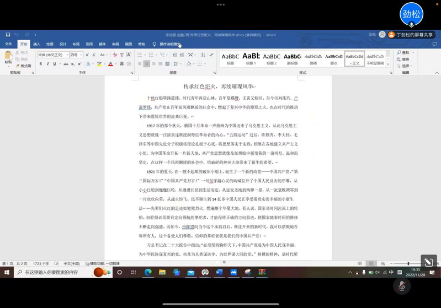Apply the 标题 1 heading style
The image size is (441, 308).
point(251,57)
